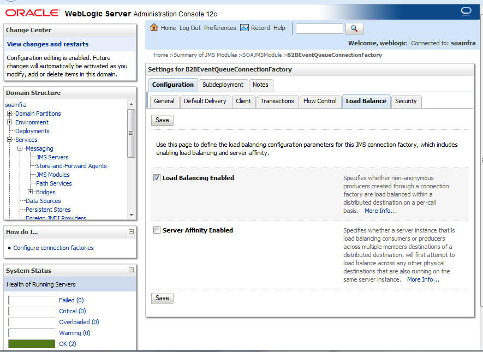Click Failed (0) server status link
Viewport: 483px width, 352px height.
[71, 300]
